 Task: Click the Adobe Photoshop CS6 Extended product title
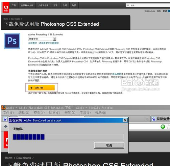[46, 34]
